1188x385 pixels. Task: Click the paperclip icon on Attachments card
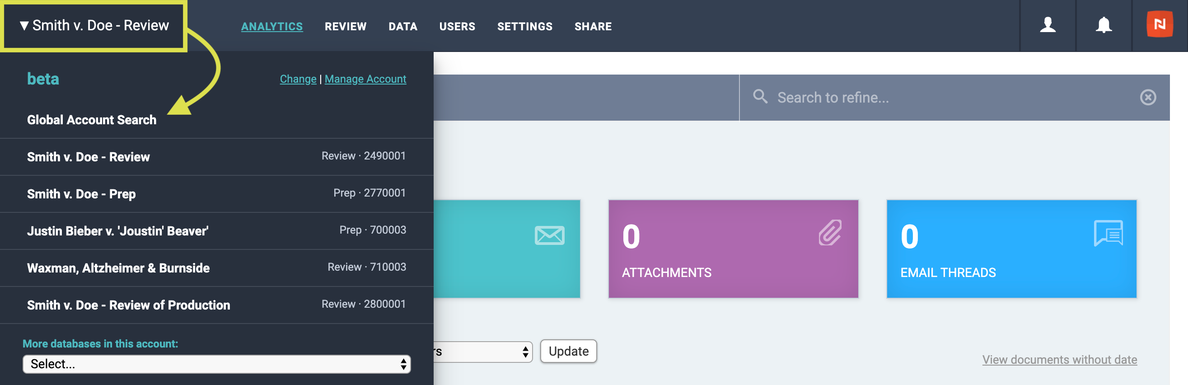(x=830, y=232)
